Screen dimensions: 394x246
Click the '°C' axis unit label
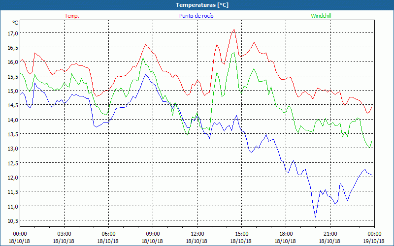click(x=15, y=23)
